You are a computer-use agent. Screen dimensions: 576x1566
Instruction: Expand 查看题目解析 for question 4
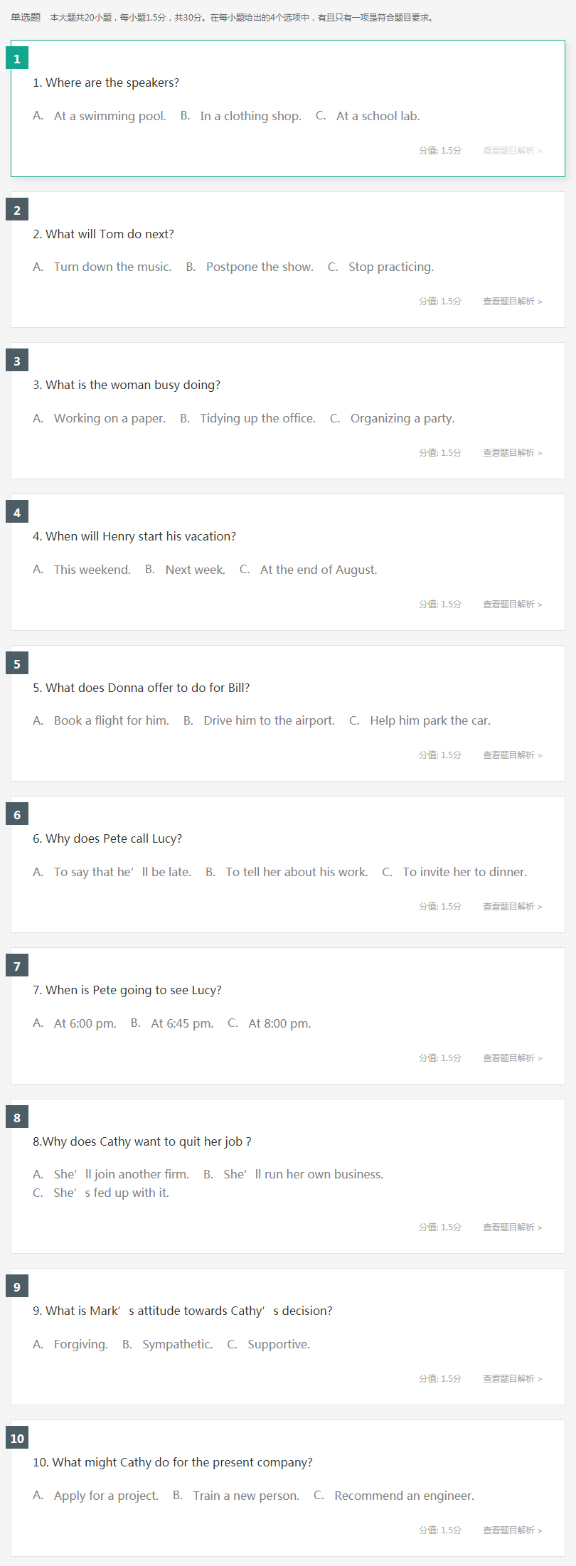coord(513,604)
